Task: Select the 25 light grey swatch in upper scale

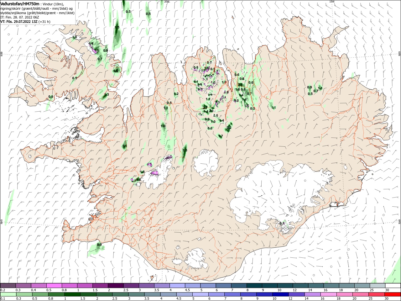Action: pos(377,286)
